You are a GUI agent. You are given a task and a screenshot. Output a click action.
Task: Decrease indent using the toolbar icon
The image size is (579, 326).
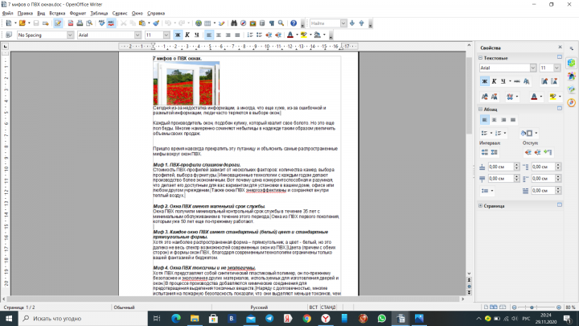point(269,35)
